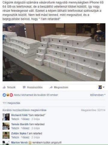Click Zoltán Sipka's name link
The height and width of the screenshot is (145, 108).
coord(19,134)
